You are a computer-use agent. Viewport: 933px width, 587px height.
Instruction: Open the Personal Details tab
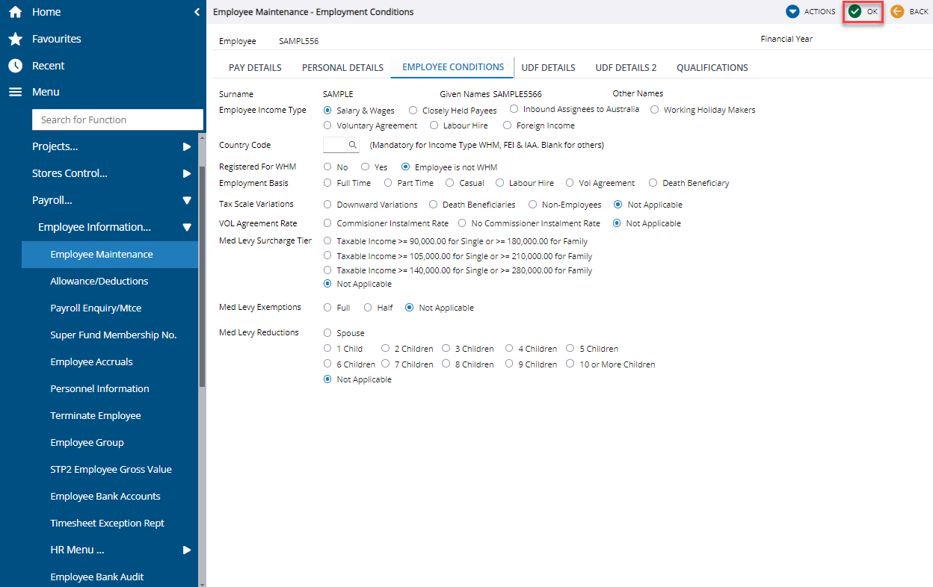(342, 67)
